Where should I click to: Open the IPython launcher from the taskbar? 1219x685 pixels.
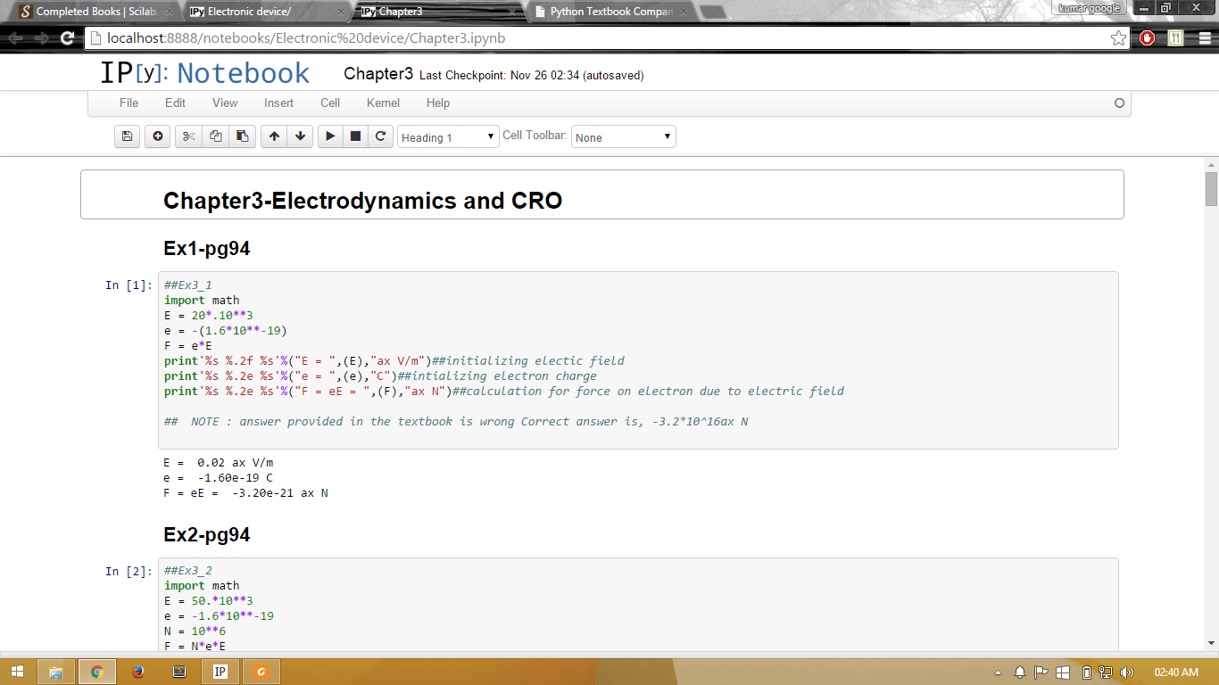point(220,670)
